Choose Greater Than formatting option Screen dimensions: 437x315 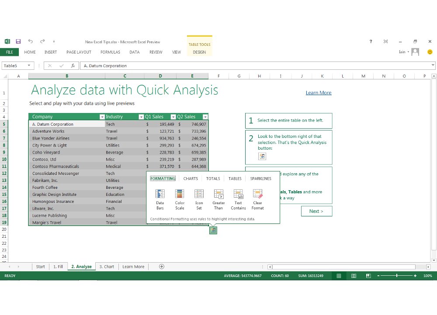tap(218, 199)
